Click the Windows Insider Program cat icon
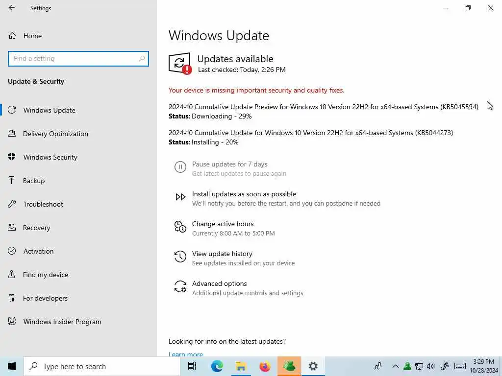 tap(12, 321)
